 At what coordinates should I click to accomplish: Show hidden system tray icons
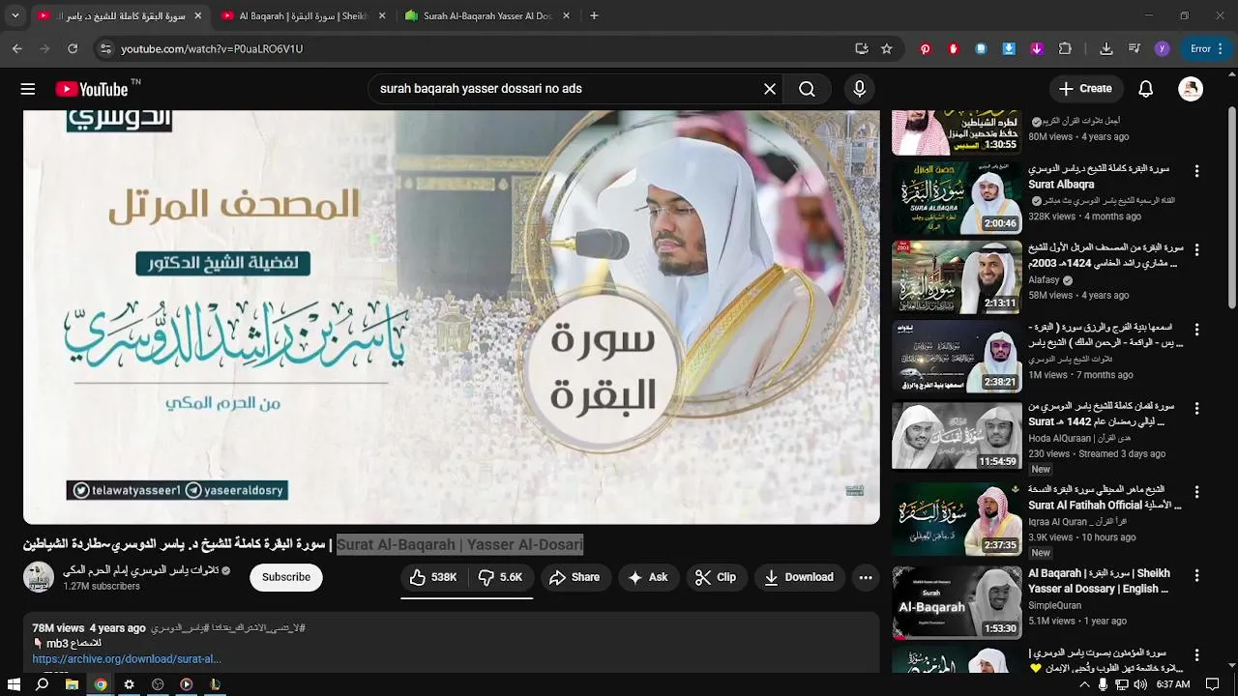(x=1084, y=684)
